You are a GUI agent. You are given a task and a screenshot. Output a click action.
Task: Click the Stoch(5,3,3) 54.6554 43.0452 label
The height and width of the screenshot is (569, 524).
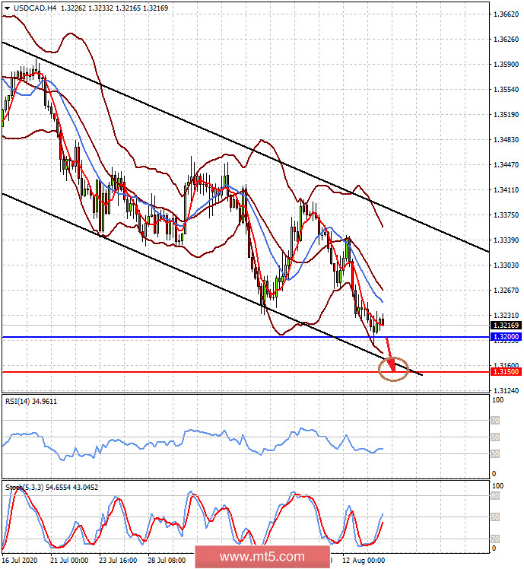pyautogui.click(x=52, y=487)
